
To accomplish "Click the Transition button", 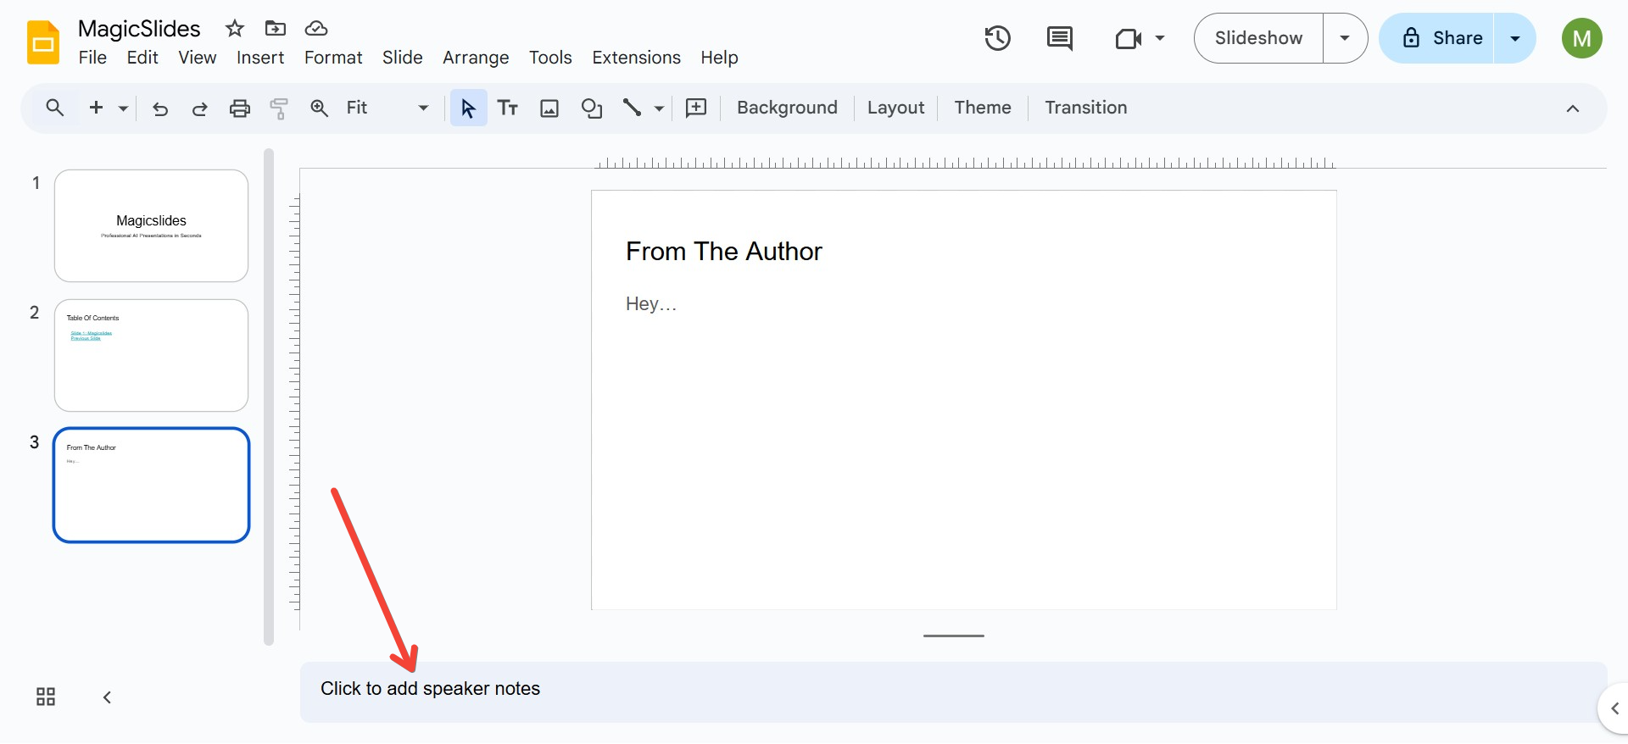I will [1086, 108].
